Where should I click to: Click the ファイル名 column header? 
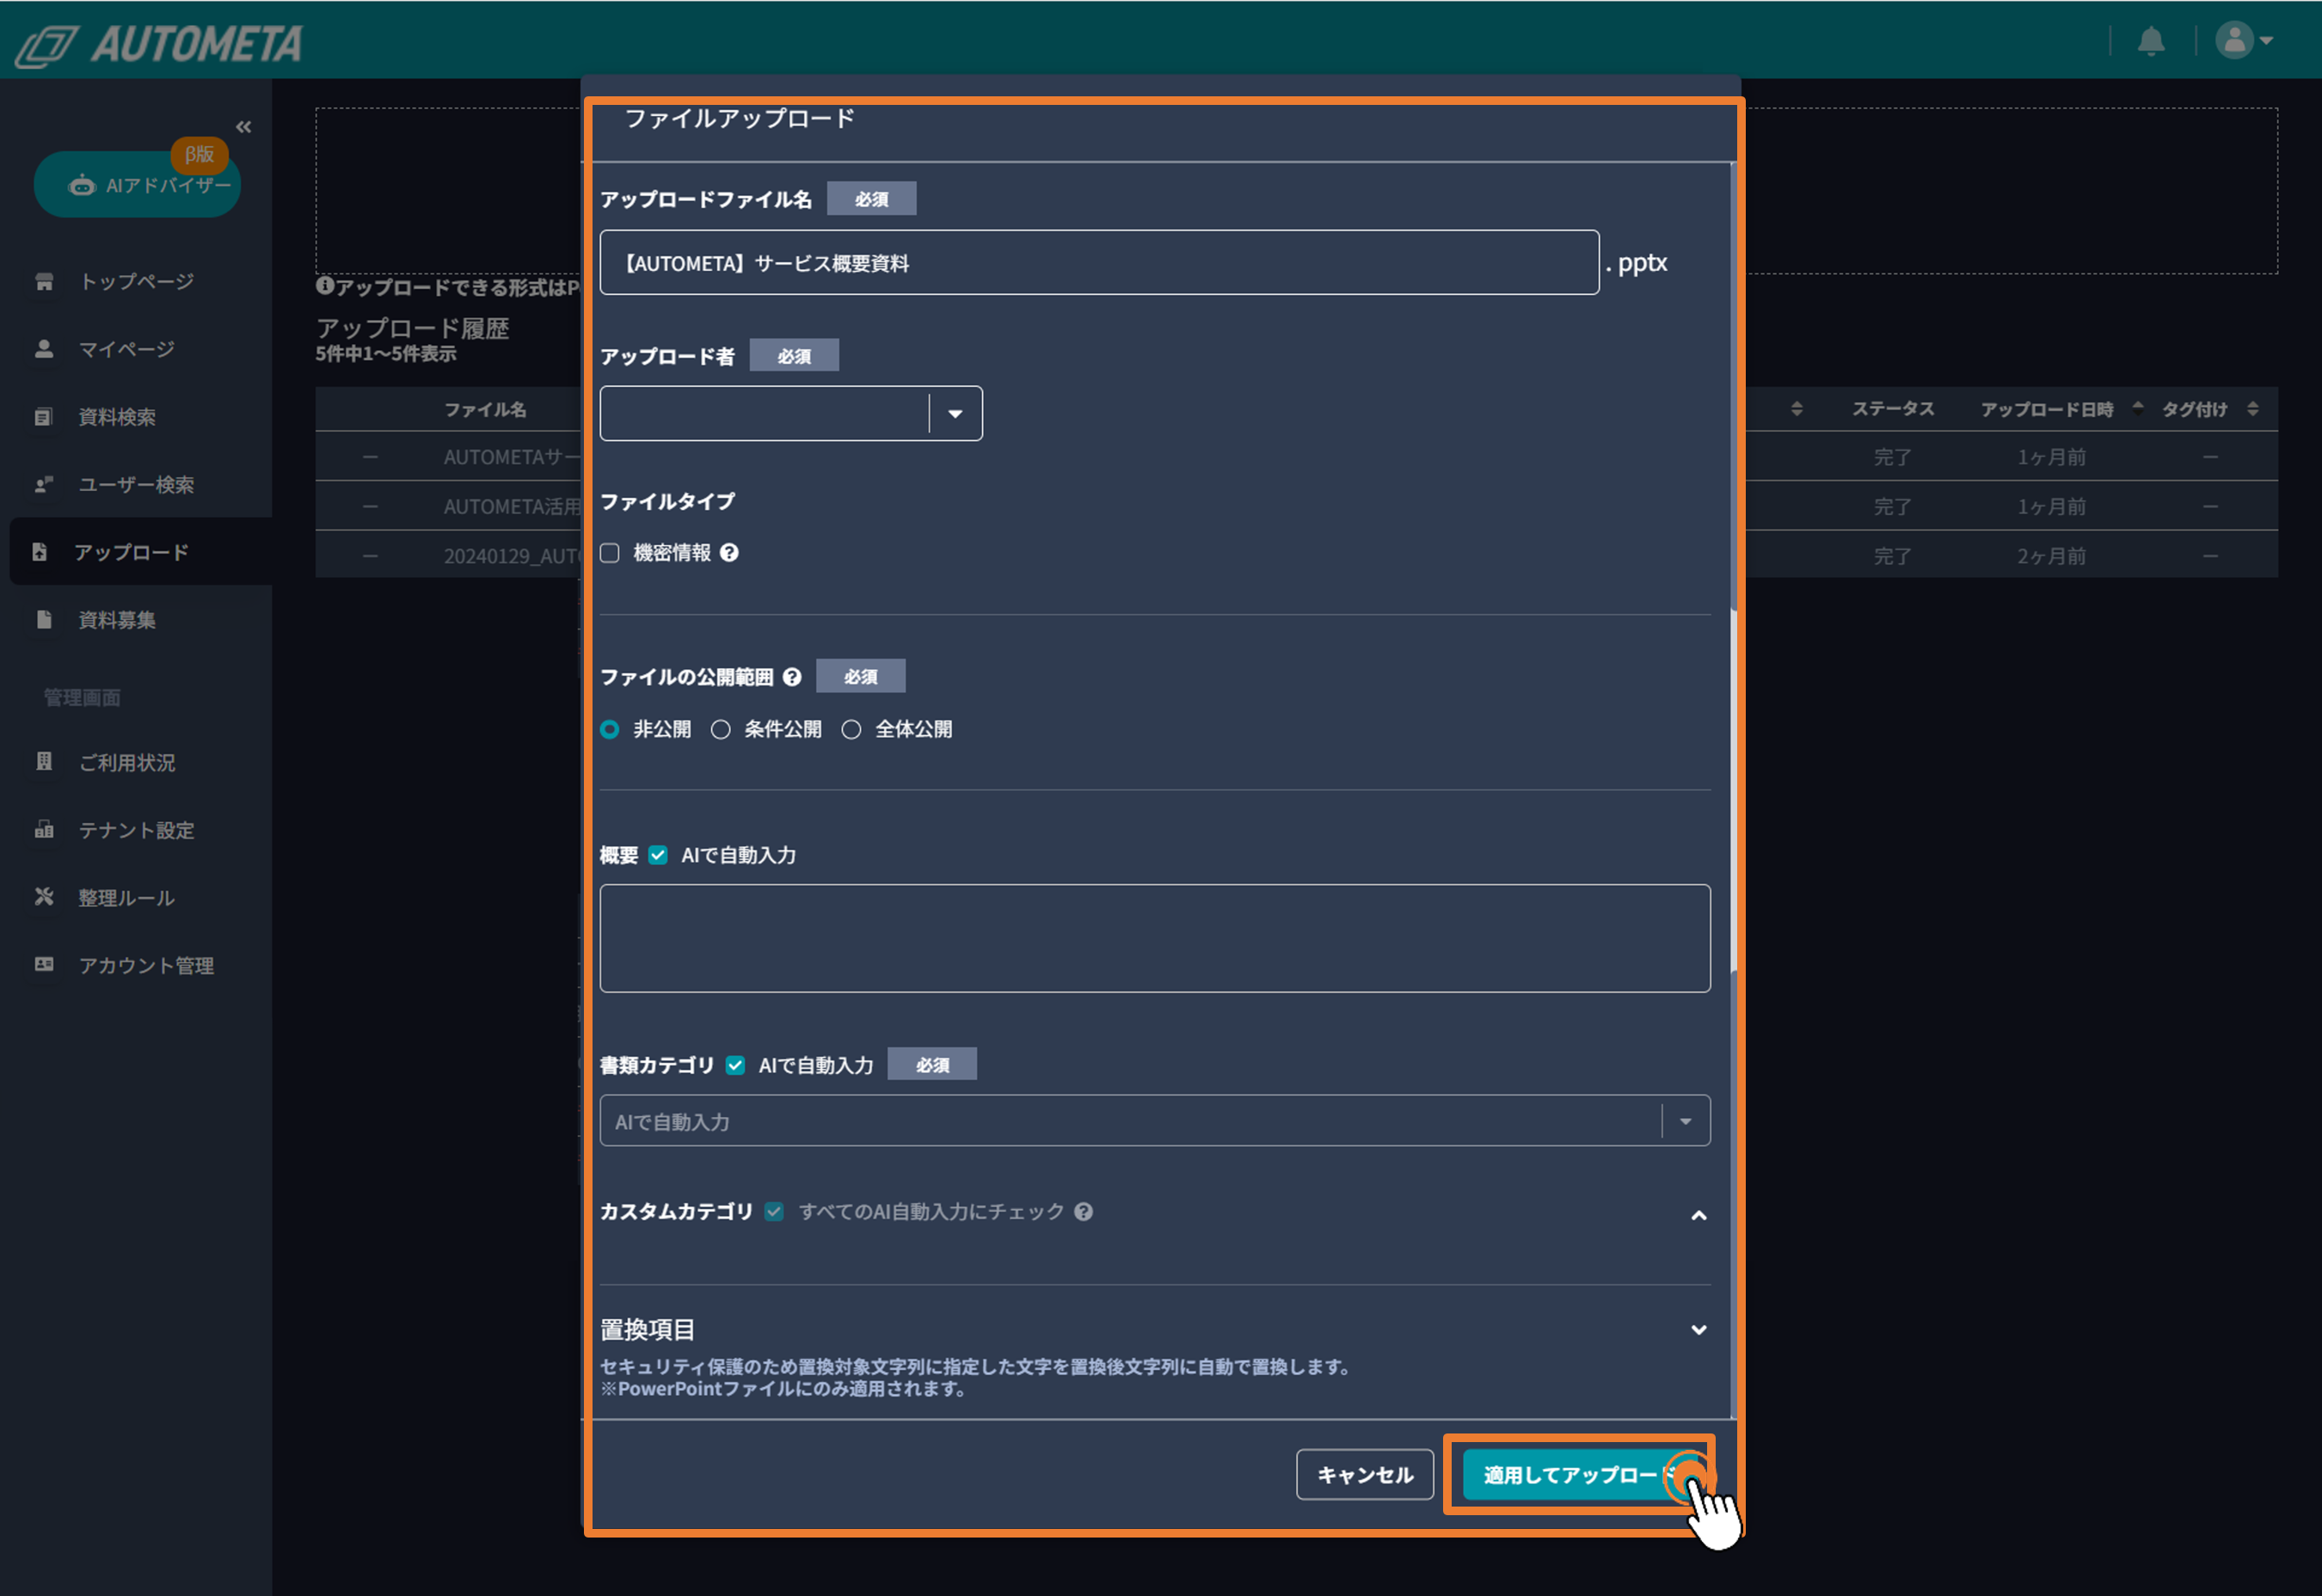[485, 409]
